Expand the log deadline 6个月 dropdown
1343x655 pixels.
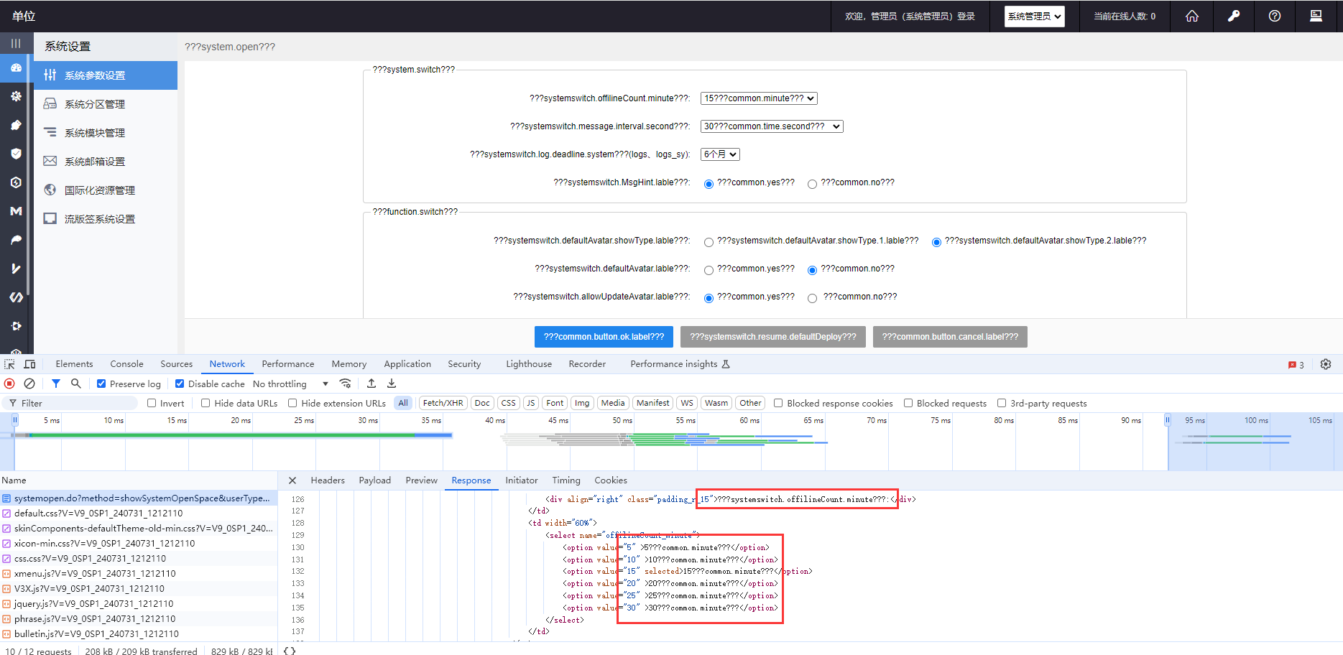click(720, 154)
